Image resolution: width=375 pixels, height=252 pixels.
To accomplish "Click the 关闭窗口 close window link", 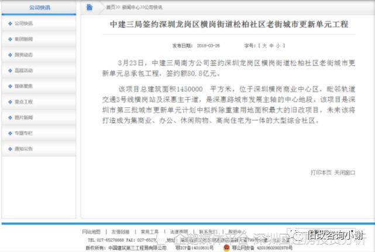I will point(345,172).
